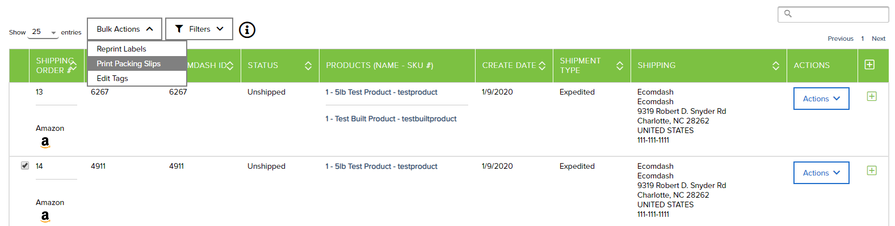Open Actions dropdown for order 13
Viewport: 895px width, 226px height.
(x=821, y=99)
